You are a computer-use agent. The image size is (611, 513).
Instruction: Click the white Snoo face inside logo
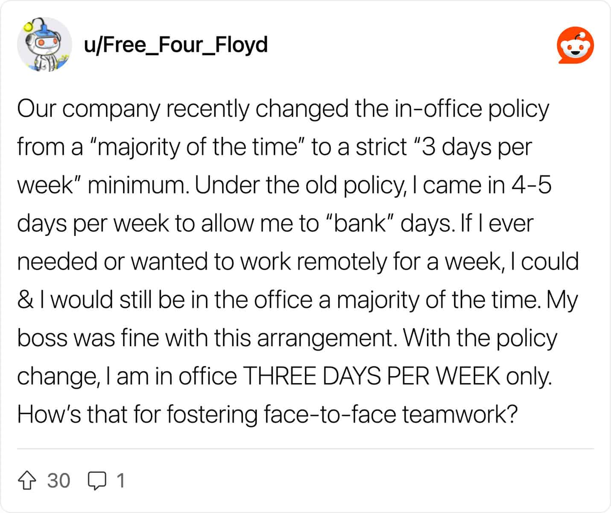[x=575, y=48]
